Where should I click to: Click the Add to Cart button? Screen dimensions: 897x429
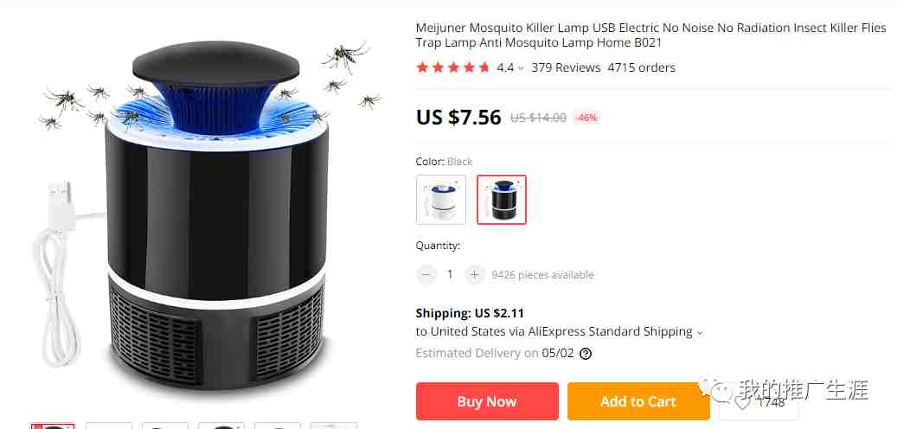[x=638, y=401]
